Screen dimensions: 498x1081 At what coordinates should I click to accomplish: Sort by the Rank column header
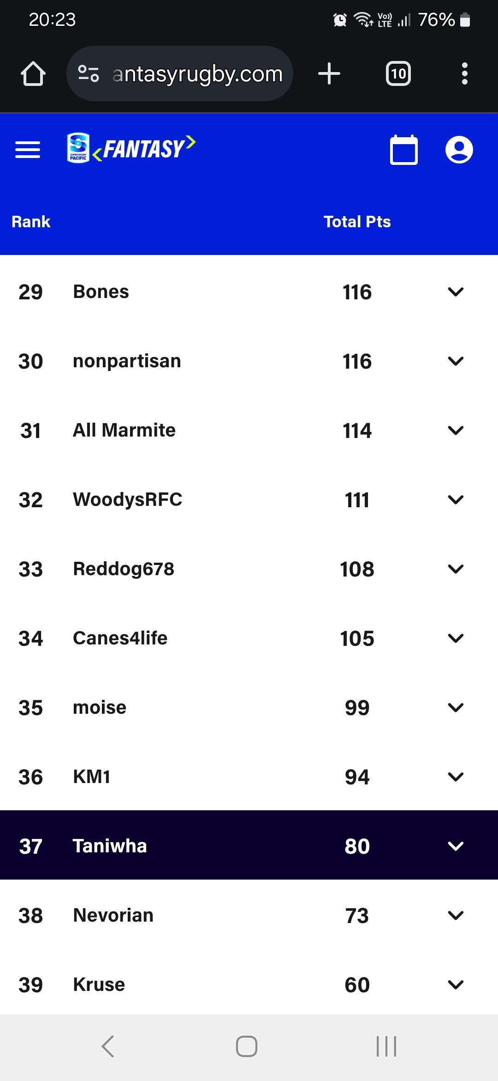31,222
